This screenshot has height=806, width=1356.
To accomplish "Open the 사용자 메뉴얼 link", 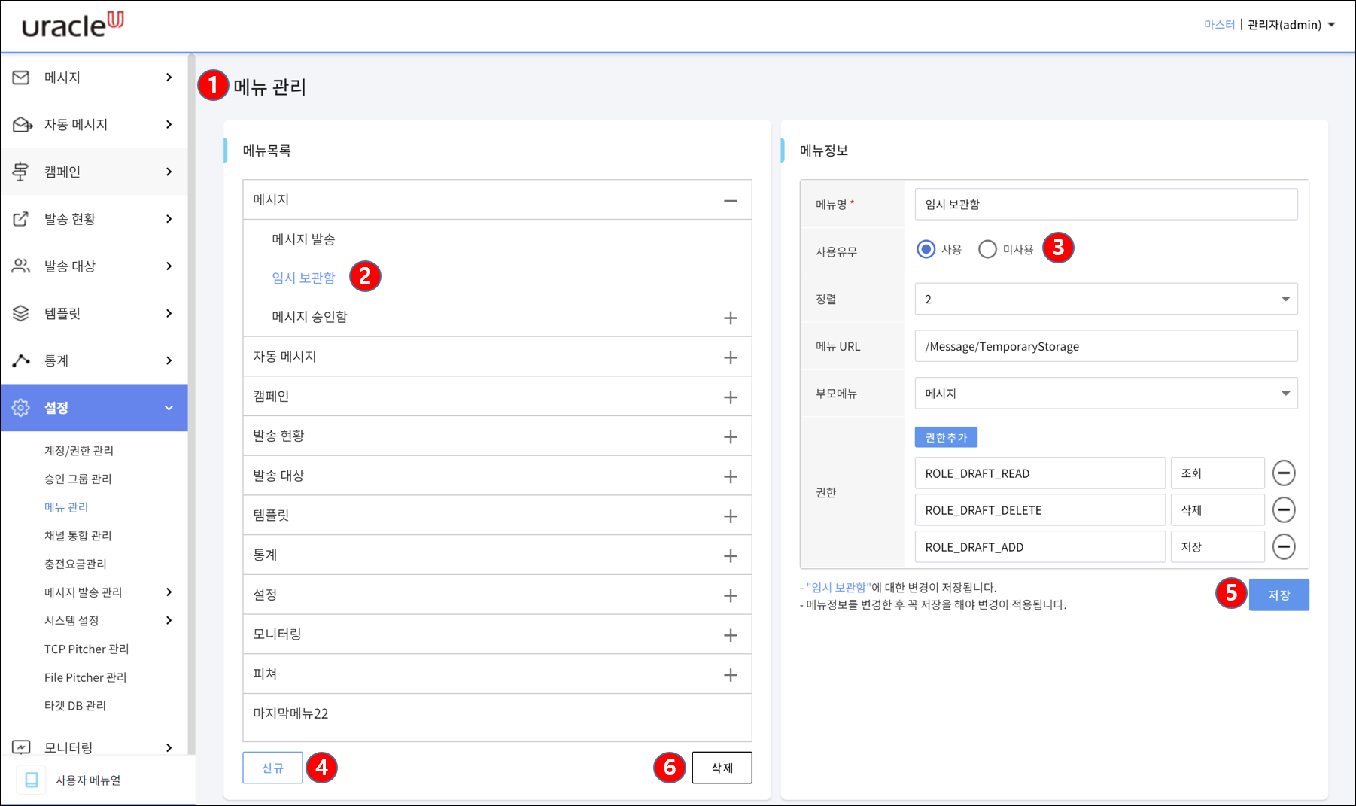I will click(x=88, y=780).
